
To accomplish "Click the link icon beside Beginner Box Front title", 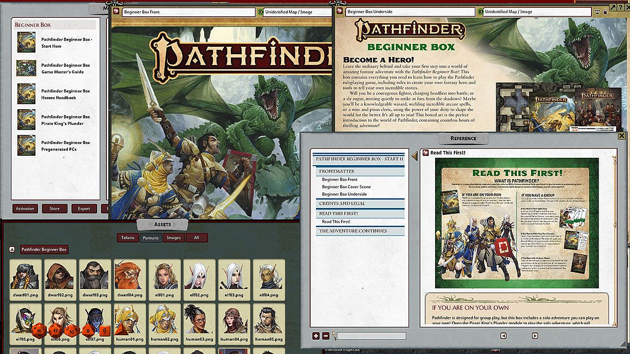I will pyautogui.click(x=117, y=11).
